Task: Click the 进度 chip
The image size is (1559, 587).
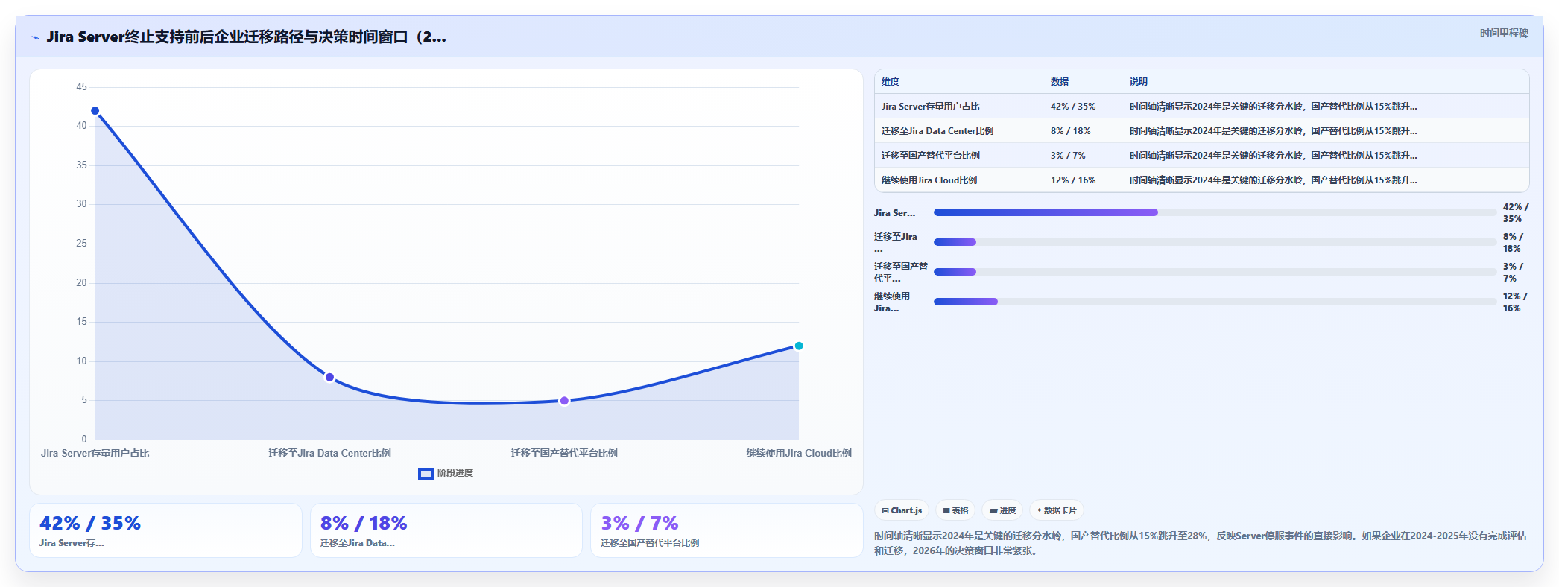Action: 1002,510
